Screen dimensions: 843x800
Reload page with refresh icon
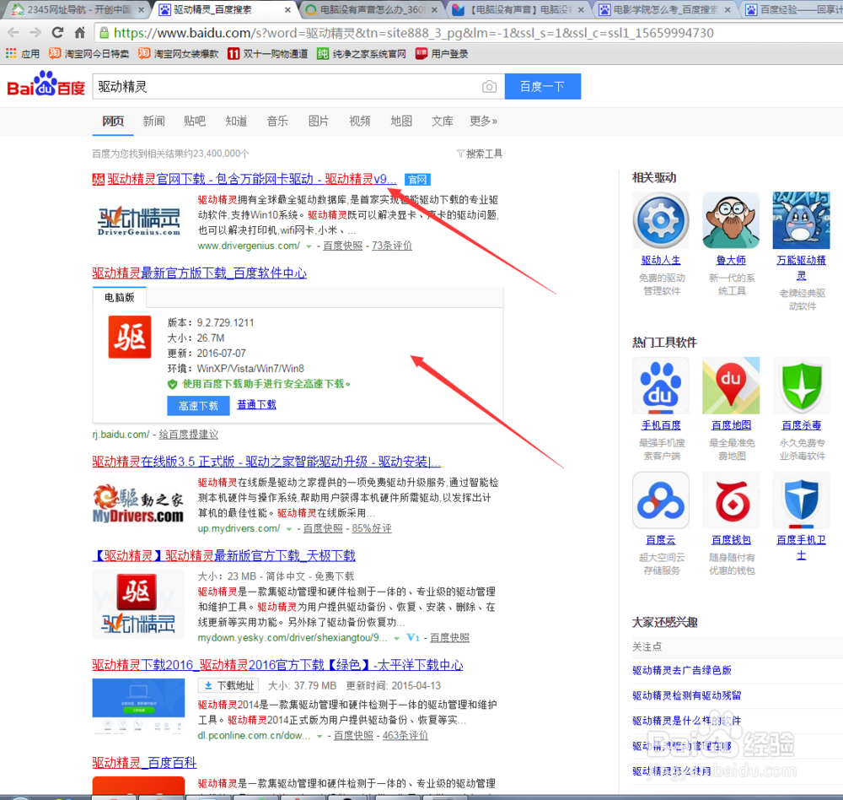57,32
